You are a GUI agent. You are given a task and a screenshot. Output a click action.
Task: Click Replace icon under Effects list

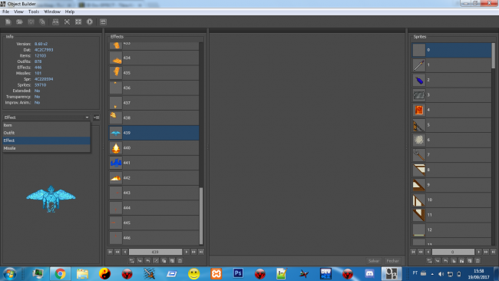(132, 260)
